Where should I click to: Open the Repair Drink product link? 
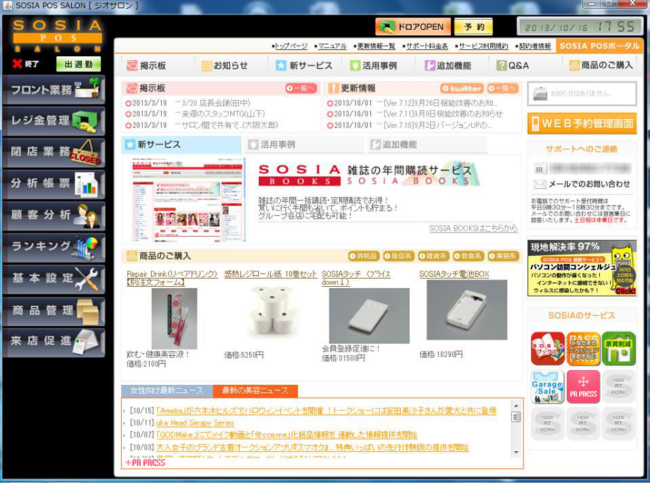click(172, 278)
